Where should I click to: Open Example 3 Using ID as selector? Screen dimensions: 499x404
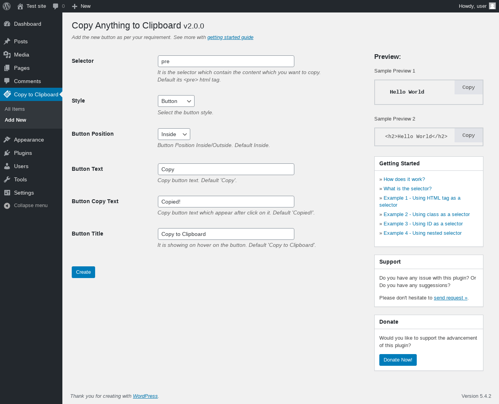(x=423, y=224)
